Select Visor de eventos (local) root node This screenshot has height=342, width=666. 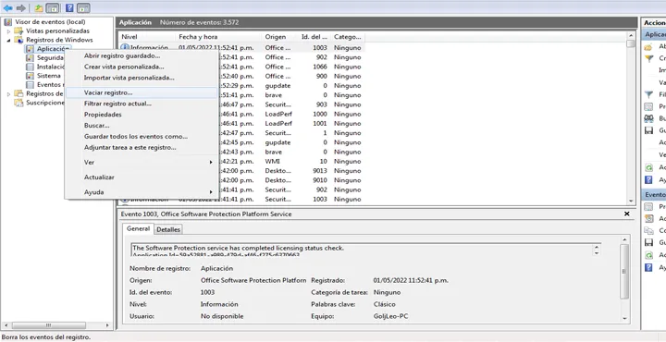pos(50,22)
